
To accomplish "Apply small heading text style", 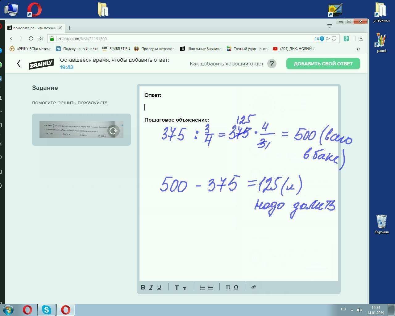I will (185, 288).
